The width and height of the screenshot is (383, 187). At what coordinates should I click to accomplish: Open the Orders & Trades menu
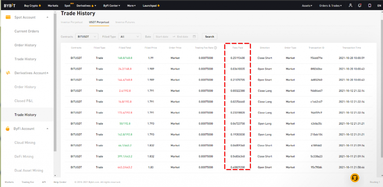tap(330, 6)
